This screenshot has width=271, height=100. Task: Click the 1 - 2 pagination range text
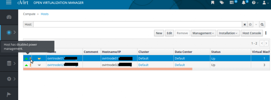(x=254, y=43)
